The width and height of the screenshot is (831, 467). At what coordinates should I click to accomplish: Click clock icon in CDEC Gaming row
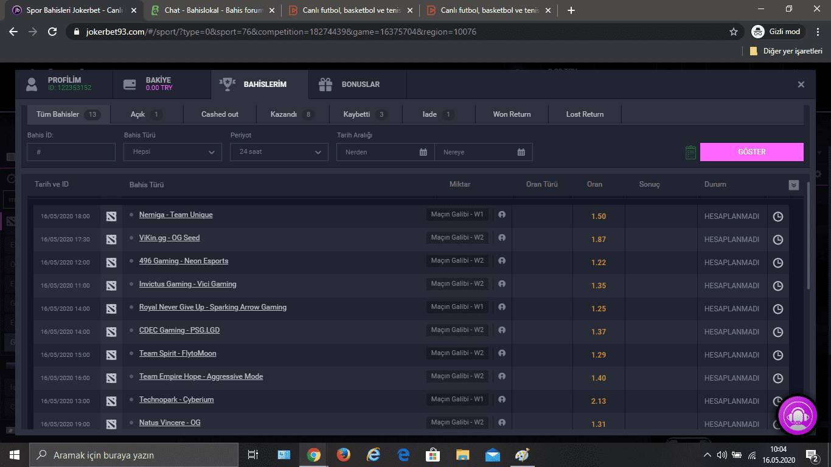(x=777, y=332)
